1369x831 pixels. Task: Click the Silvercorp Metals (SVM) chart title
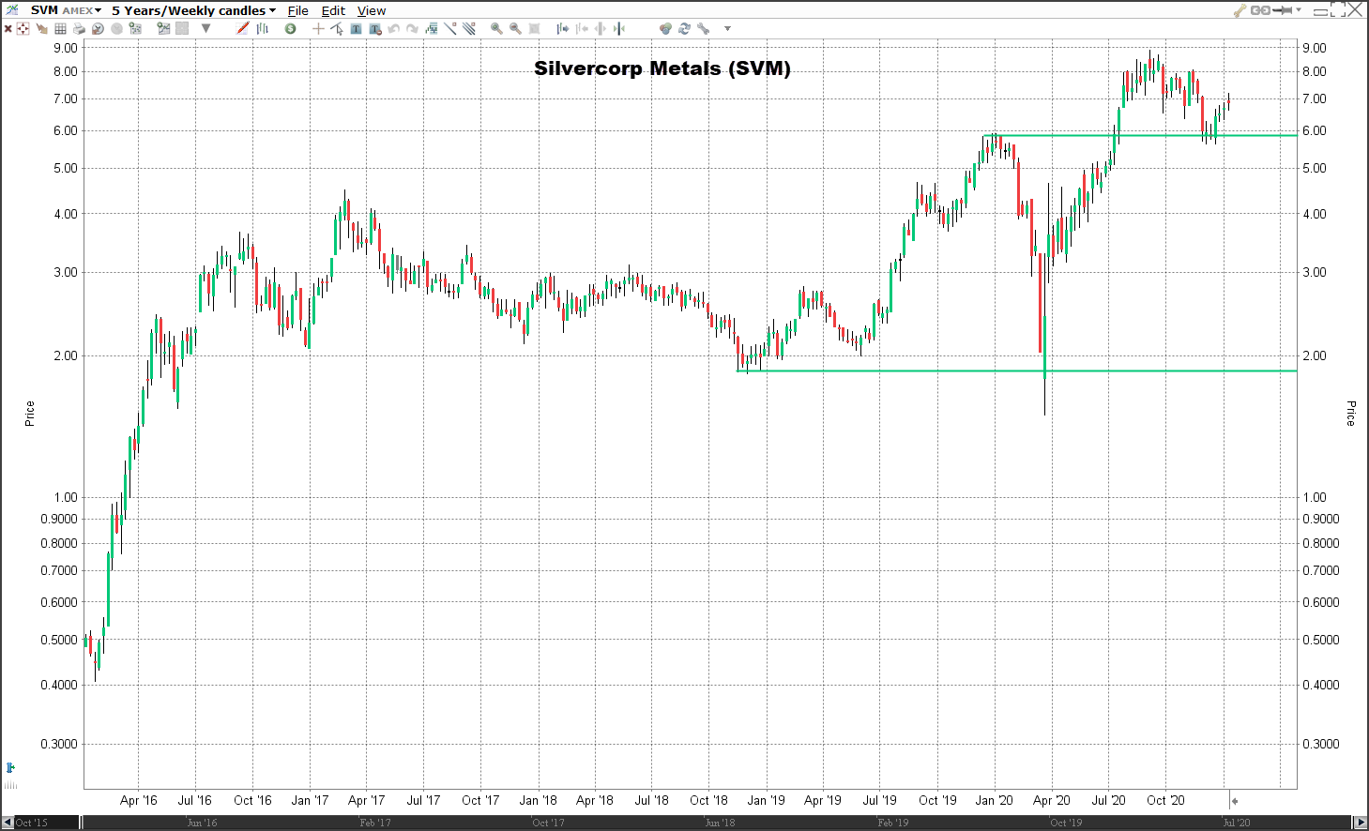coord(662,68)
